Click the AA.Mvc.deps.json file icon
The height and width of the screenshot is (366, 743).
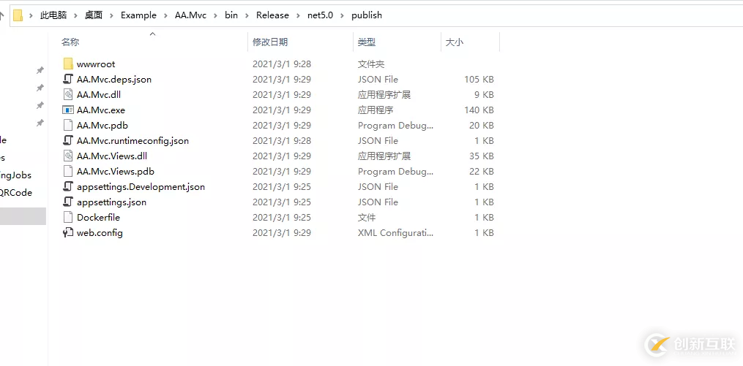click(68, 79)
